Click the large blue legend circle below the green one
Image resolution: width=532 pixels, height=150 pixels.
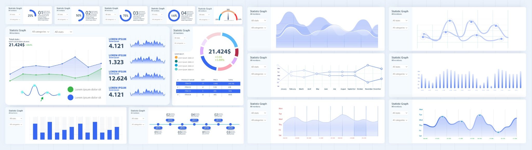point(70,97)
